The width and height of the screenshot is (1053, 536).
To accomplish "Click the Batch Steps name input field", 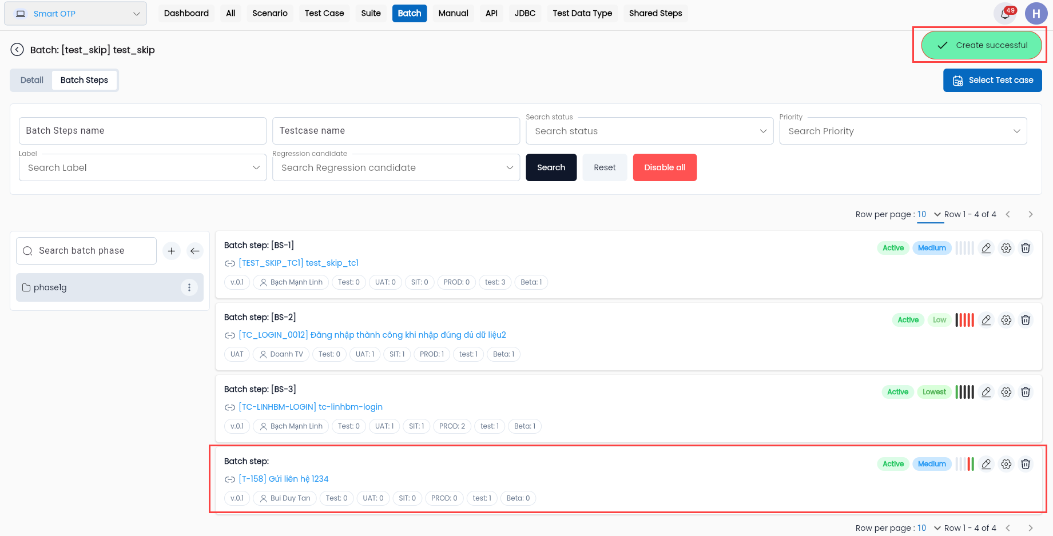I will point(142,131).
